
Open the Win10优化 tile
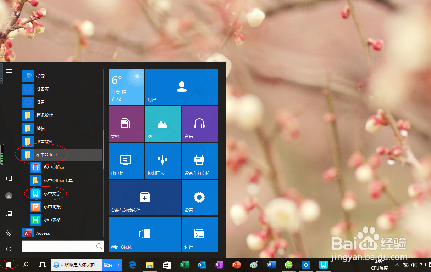coord(145,234)
